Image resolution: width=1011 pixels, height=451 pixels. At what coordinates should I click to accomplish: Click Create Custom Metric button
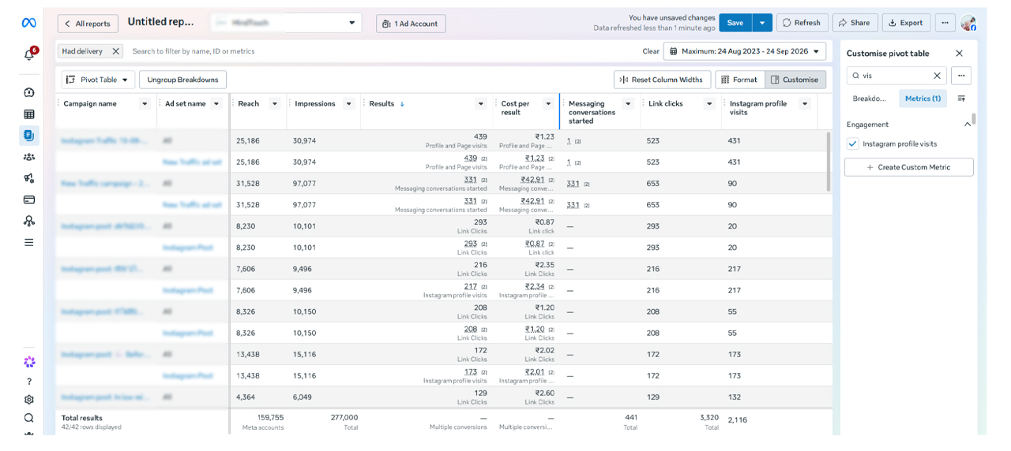pos(908,167)
